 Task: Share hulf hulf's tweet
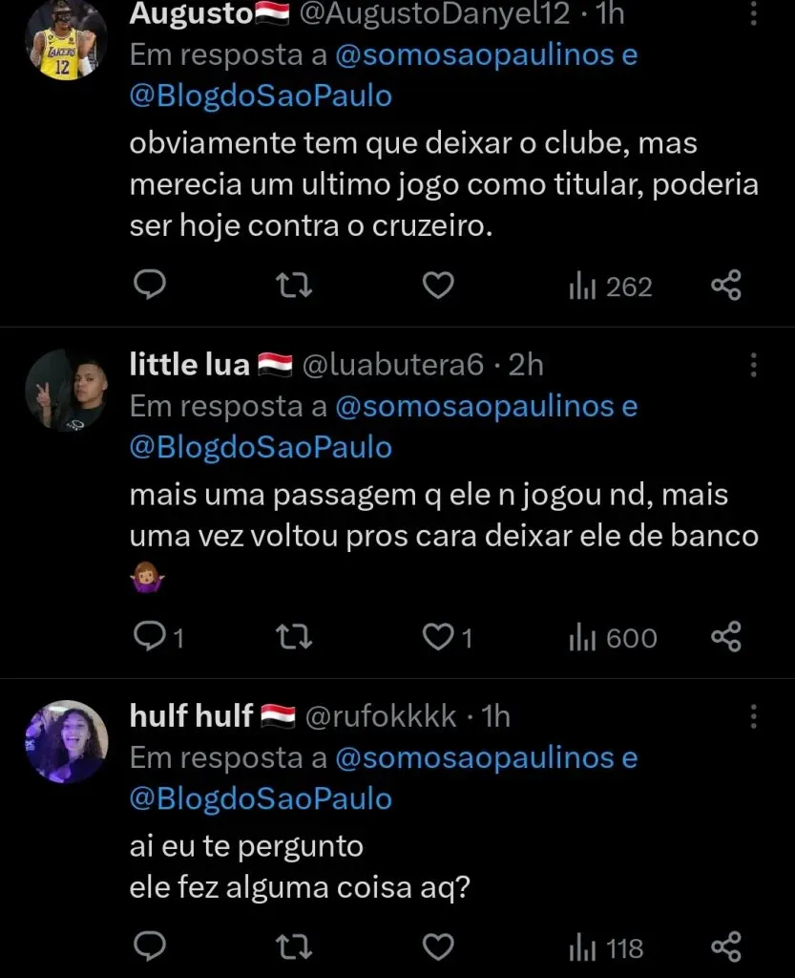(x=726, y=947)
